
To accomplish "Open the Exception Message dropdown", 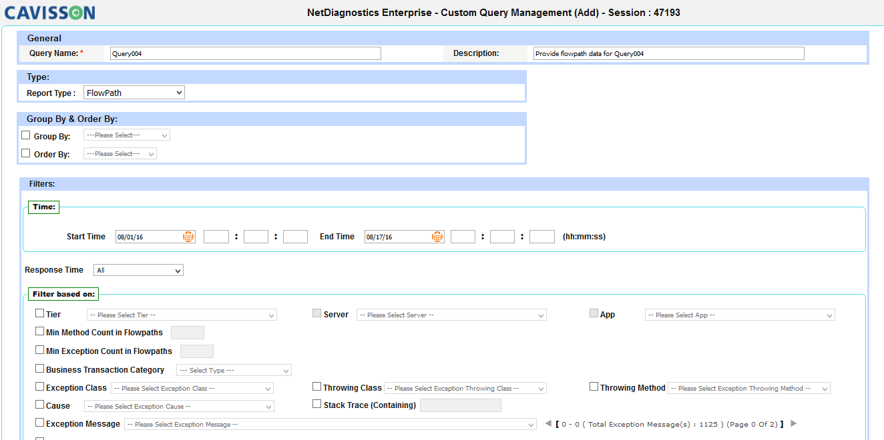I will coord(330,424).
